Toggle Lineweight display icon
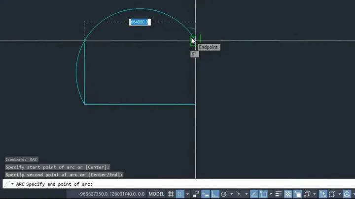355x199 pixels. tap(279, 194)
